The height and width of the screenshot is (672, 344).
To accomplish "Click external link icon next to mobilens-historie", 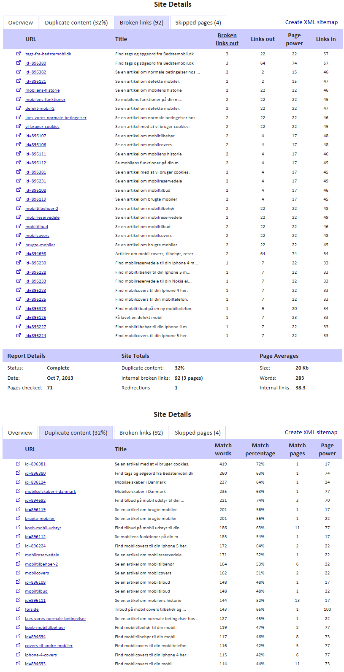I will (19, 90).
